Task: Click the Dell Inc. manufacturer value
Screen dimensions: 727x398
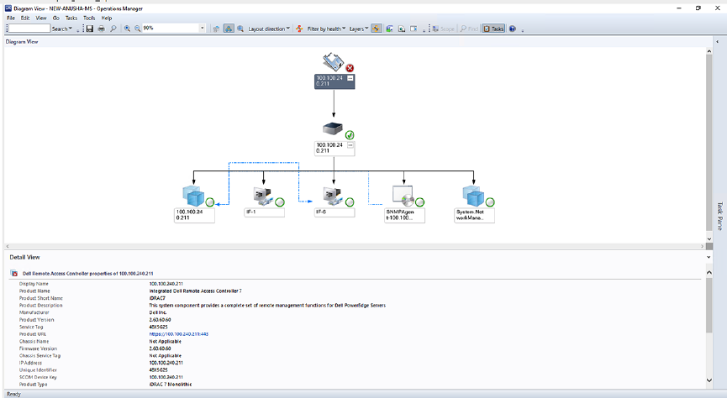Action: click(158, 312)
